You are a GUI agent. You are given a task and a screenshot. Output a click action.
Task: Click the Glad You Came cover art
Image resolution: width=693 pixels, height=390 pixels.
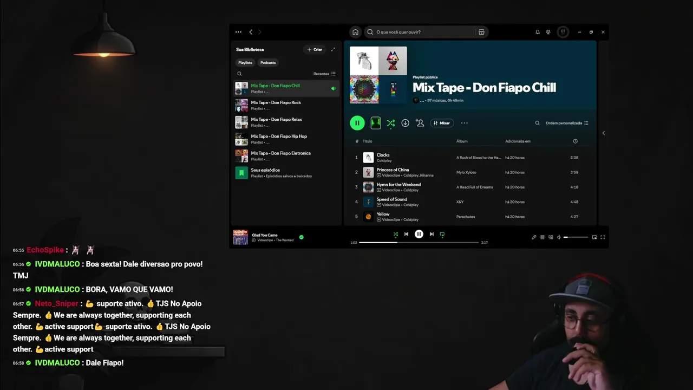pyautogui.click(x=240, y=237)
